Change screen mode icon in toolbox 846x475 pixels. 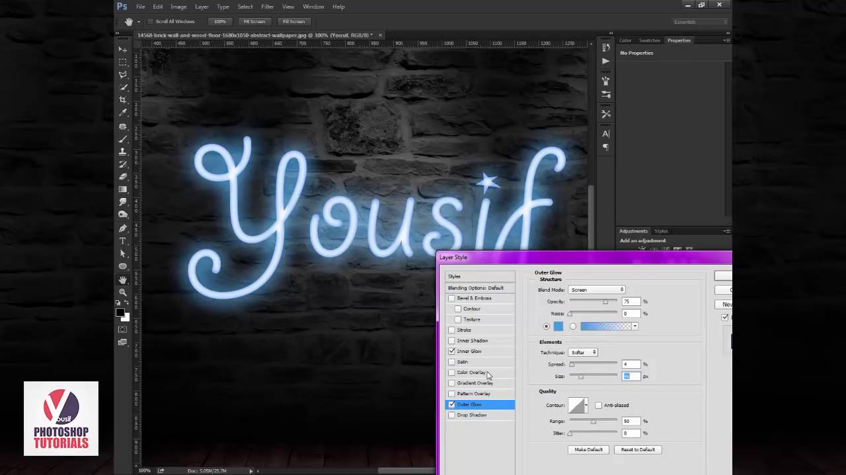(x=123, y=342)
